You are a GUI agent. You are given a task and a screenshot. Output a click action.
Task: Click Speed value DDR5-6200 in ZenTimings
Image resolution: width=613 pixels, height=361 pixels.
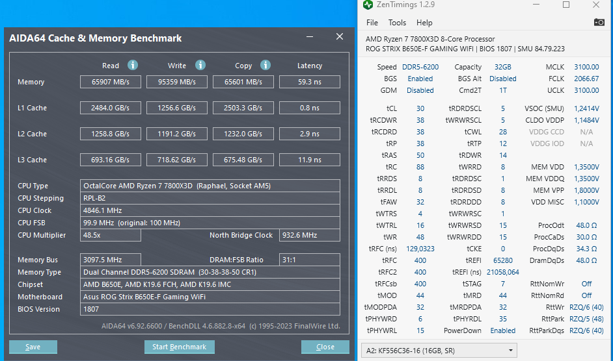point(420,67)
